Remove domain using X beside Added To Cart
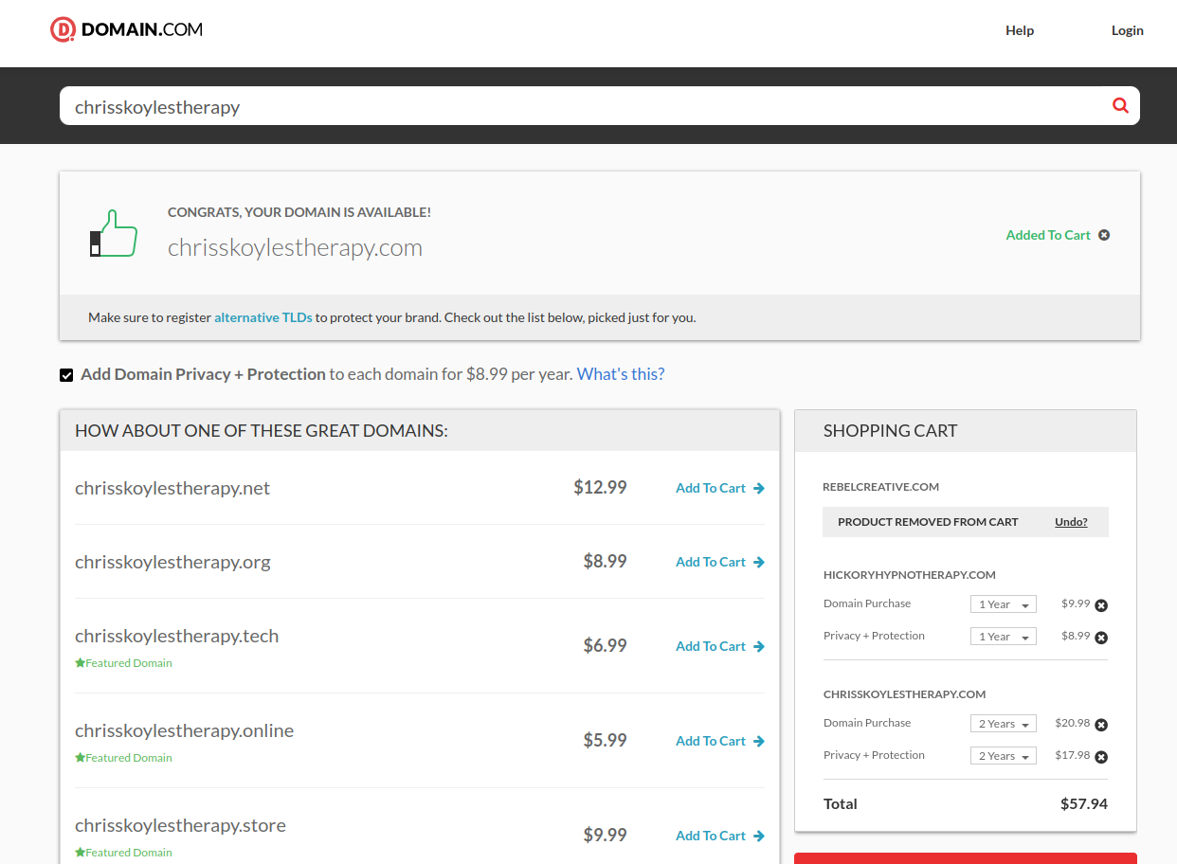Image resolution: width=1177 pixels, height=864 pixels. point(1104,235)
